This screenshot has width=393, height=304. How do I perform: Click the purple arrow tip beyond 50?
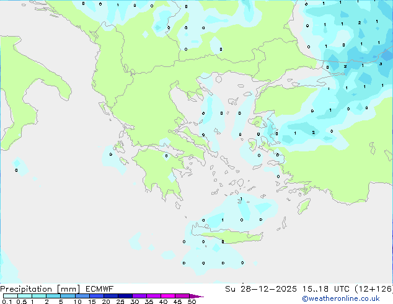click(196, 296)
